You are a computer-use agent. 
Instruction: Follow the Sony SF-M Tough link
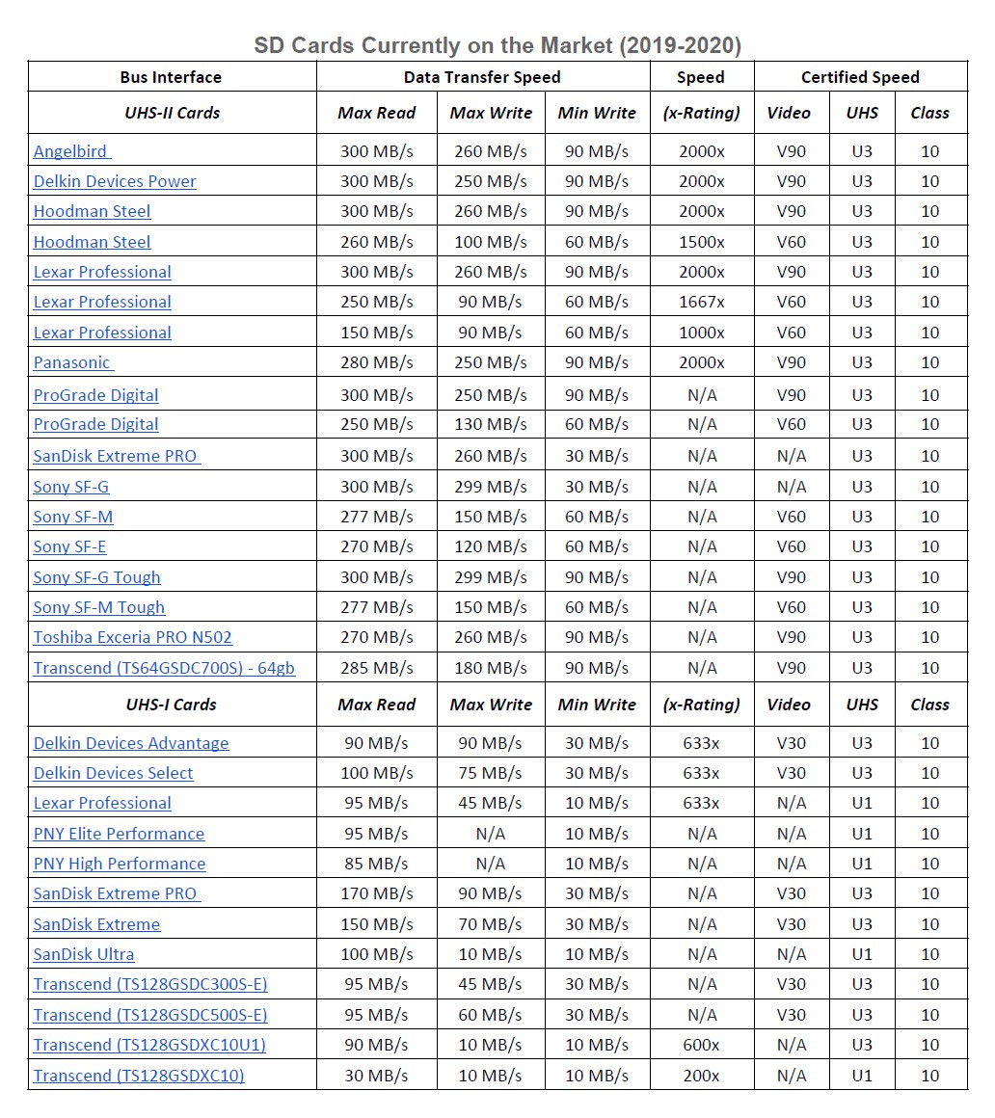tap(99, 607)
